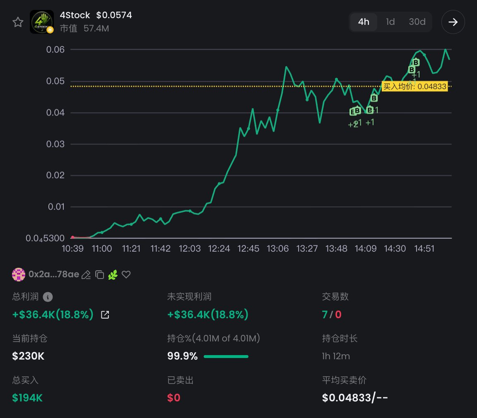
Task: Click total bought value $194K
Action: (27, 398)
